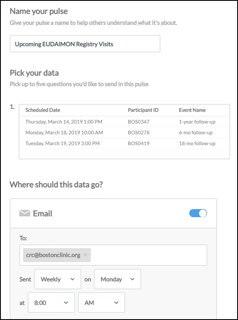Click the 1-year follow-up event cell

coord(197,122)
